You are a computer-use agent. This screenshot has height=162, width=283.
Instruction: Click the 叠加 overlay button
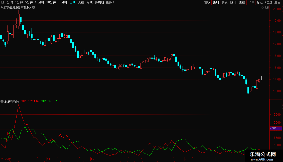(216, 2)
